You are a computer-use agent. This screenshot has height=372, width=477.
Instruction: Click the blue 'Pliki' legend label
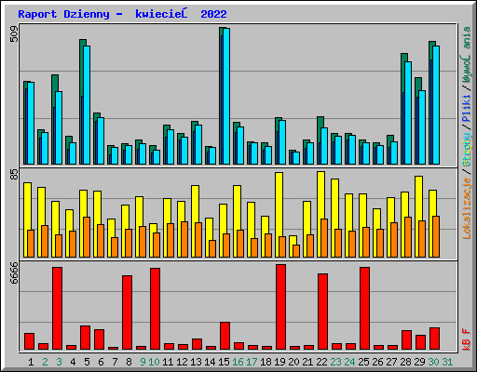click(467, 108)
